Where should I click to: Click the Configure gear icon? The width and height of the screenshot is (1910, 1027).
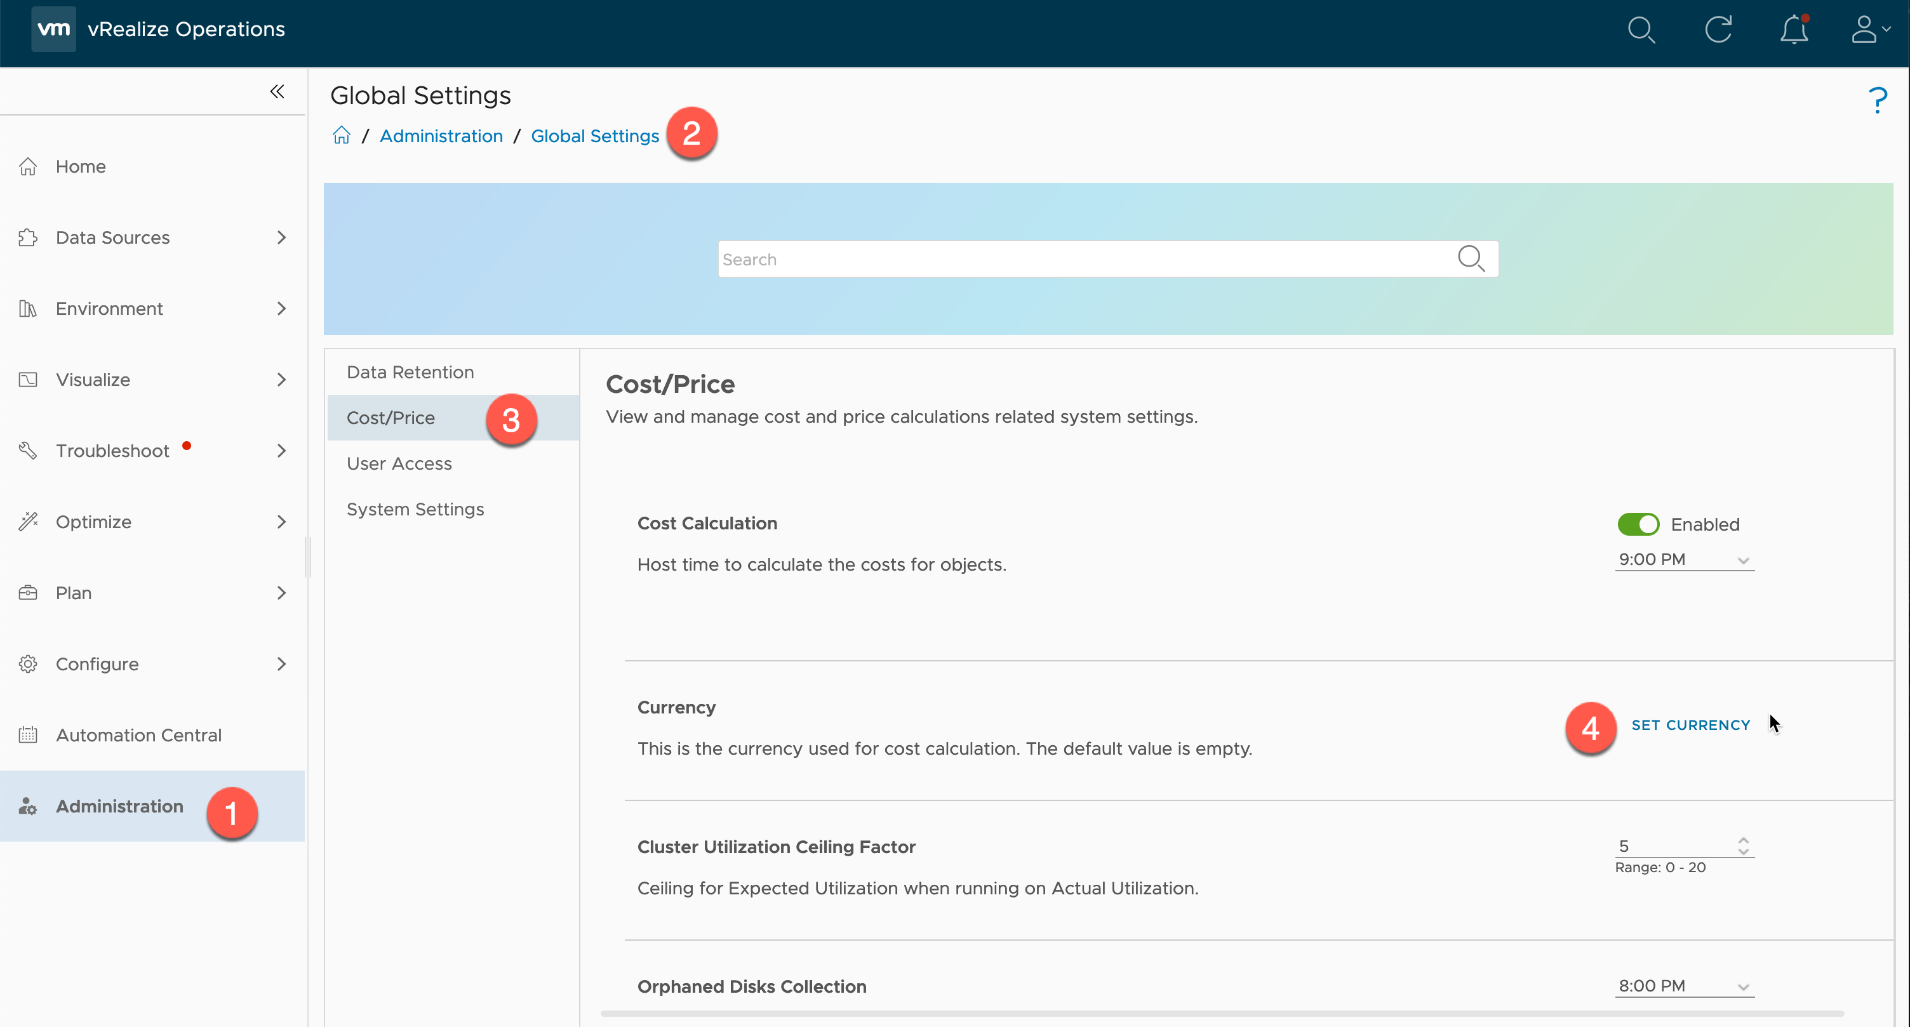pos(28,665)
